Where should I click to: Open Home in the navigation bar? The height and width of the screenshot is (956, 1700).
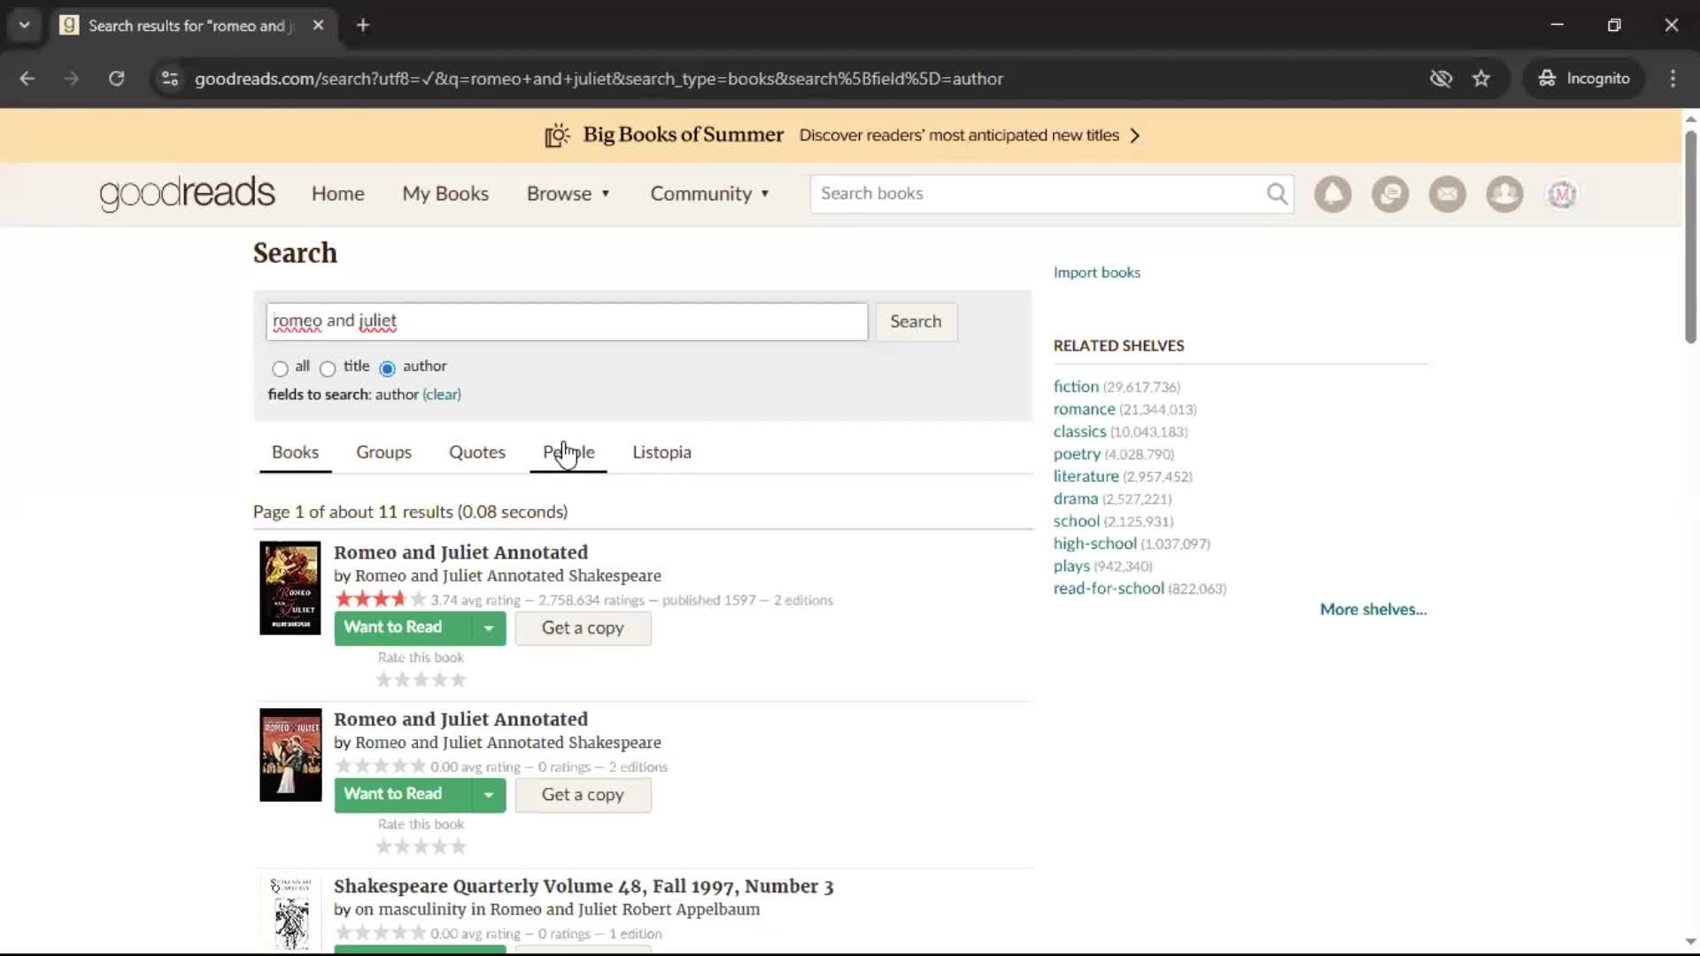[337, 194]
